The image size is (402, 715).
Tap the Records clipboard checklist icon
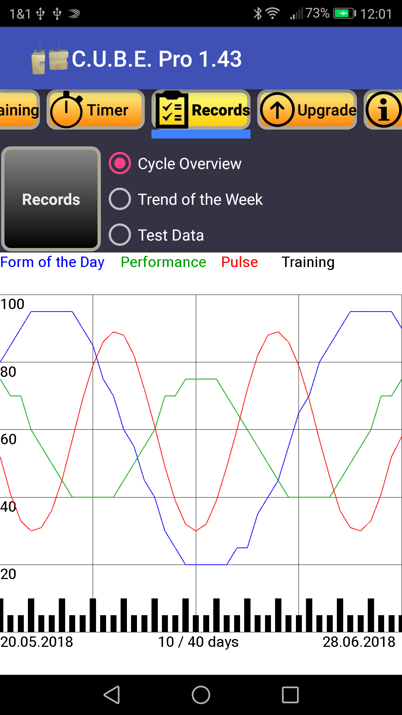click(172, 110)
